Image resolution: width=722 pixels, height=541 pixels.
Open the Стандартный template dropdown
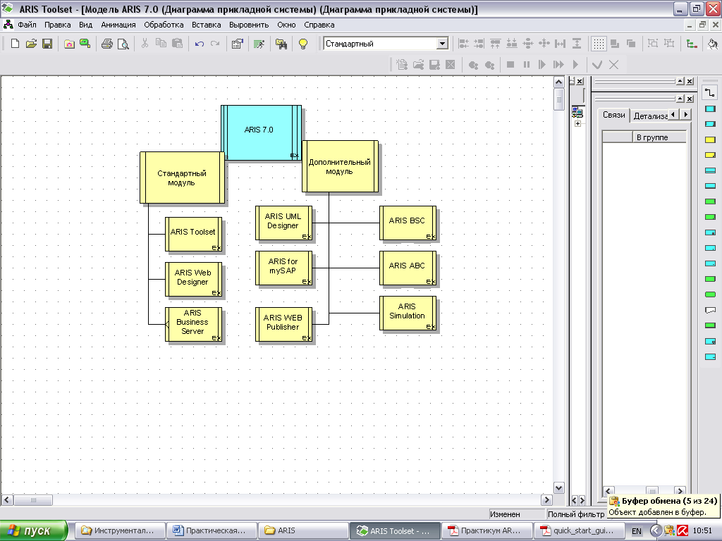(x=442, y=44)
